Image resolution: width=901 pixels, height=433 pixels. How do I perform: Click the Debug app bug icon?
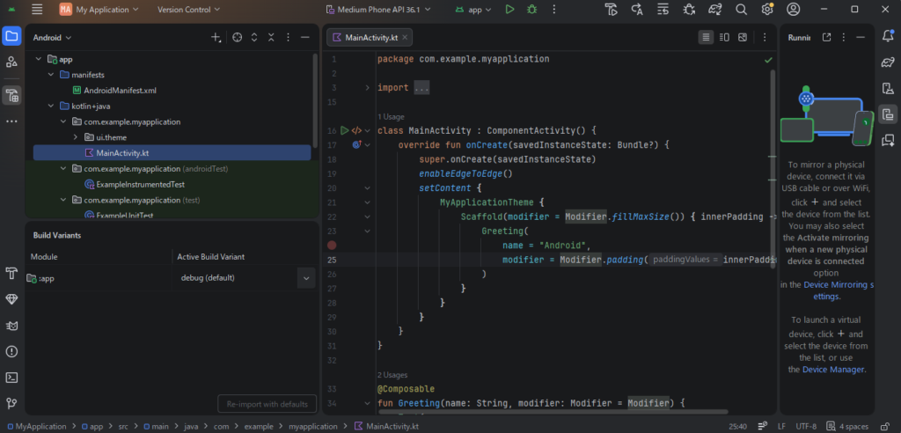tap(531, 10)
